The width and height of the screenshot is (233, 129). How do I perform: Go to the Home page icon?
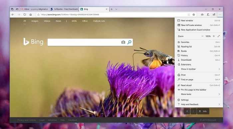click(x=31, y=15)
